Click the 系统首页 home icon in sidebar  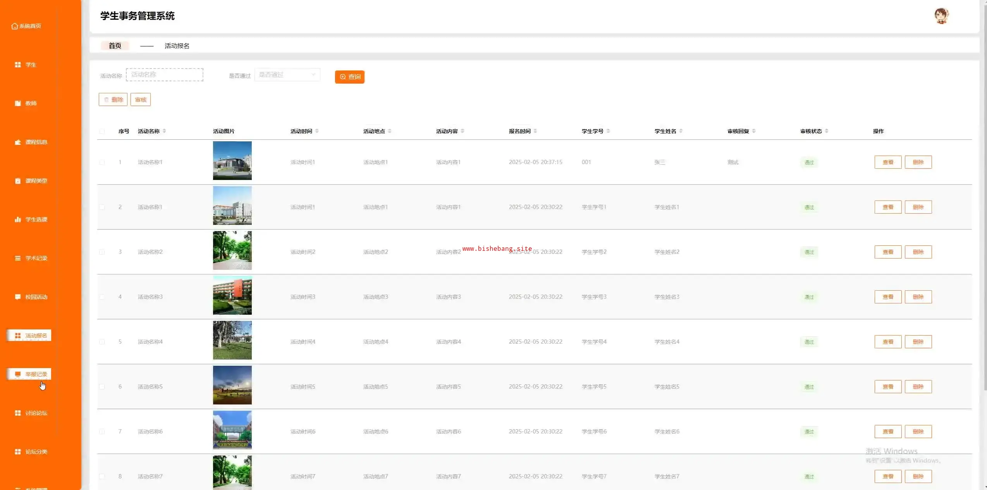tap(15, 26)
